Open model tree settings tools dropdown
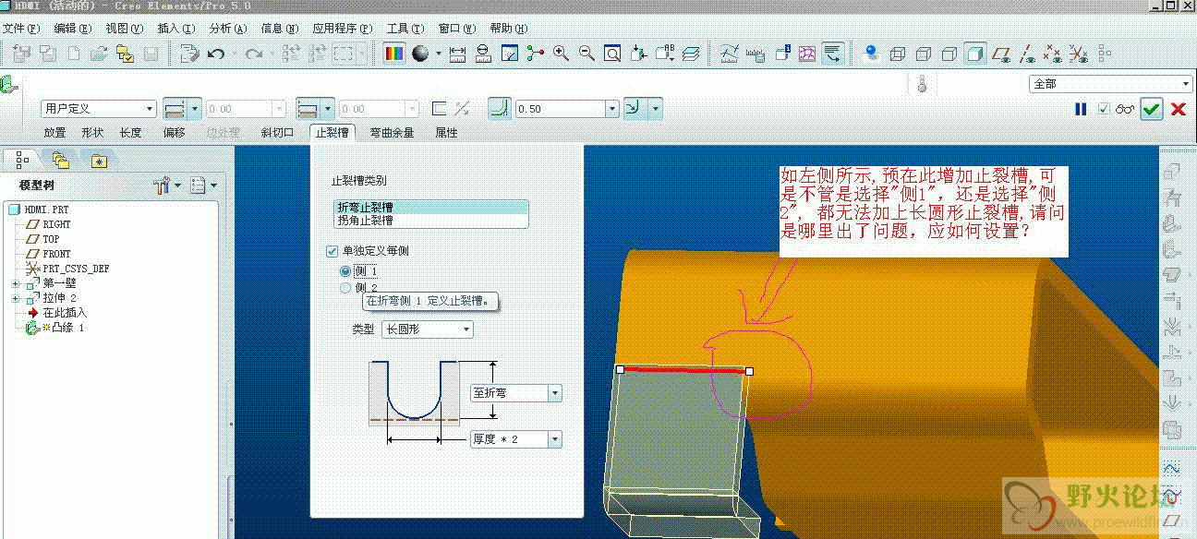This screenshot has height=539, width=1197. [x=165, y=186]
